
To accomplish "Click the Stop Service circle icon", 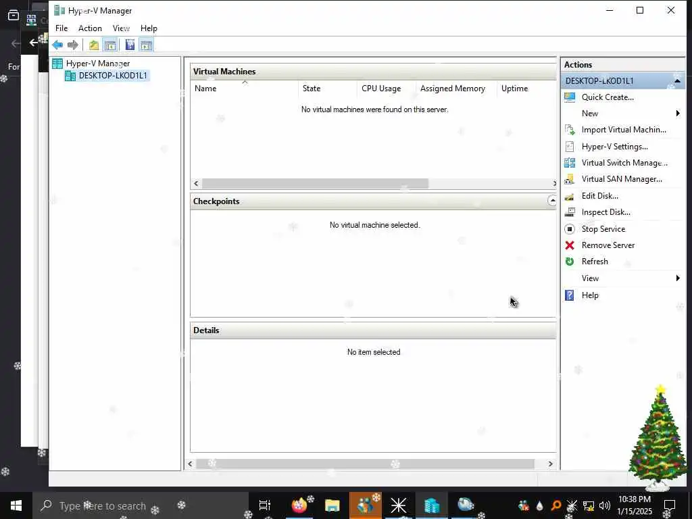I will 570,229.
